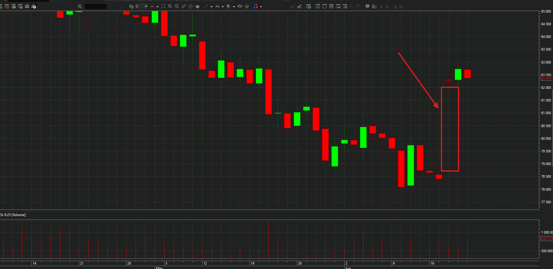
Task: Open the plain briefcase portfolio icon
Action: point(27,6)
